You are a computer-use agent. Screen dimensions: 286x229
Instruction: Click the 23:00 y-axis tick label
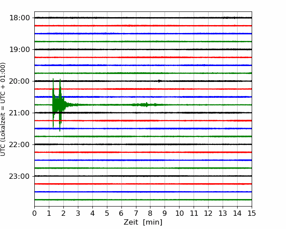click(19, 176)
